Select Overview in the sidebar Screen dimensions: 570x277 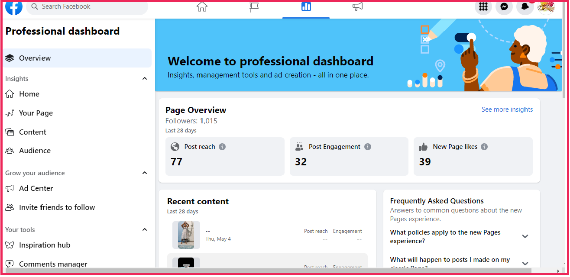tap(77, 58)
